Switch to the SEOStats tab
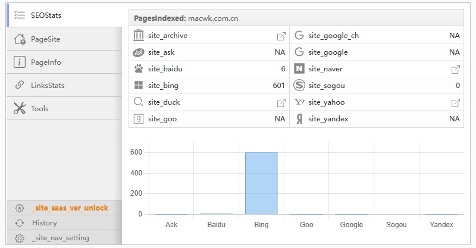Image resolution: width=476 pixels, height=248 pixels. click(x=46, y=15)
